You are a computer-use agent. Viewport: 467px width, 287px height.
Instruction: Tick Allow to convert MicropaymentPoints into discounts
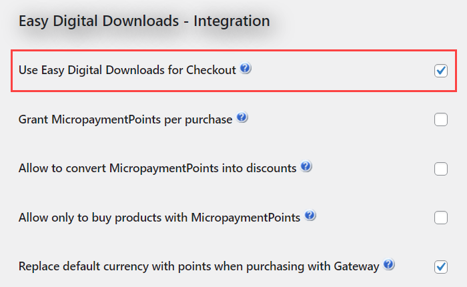coord(441,169)
